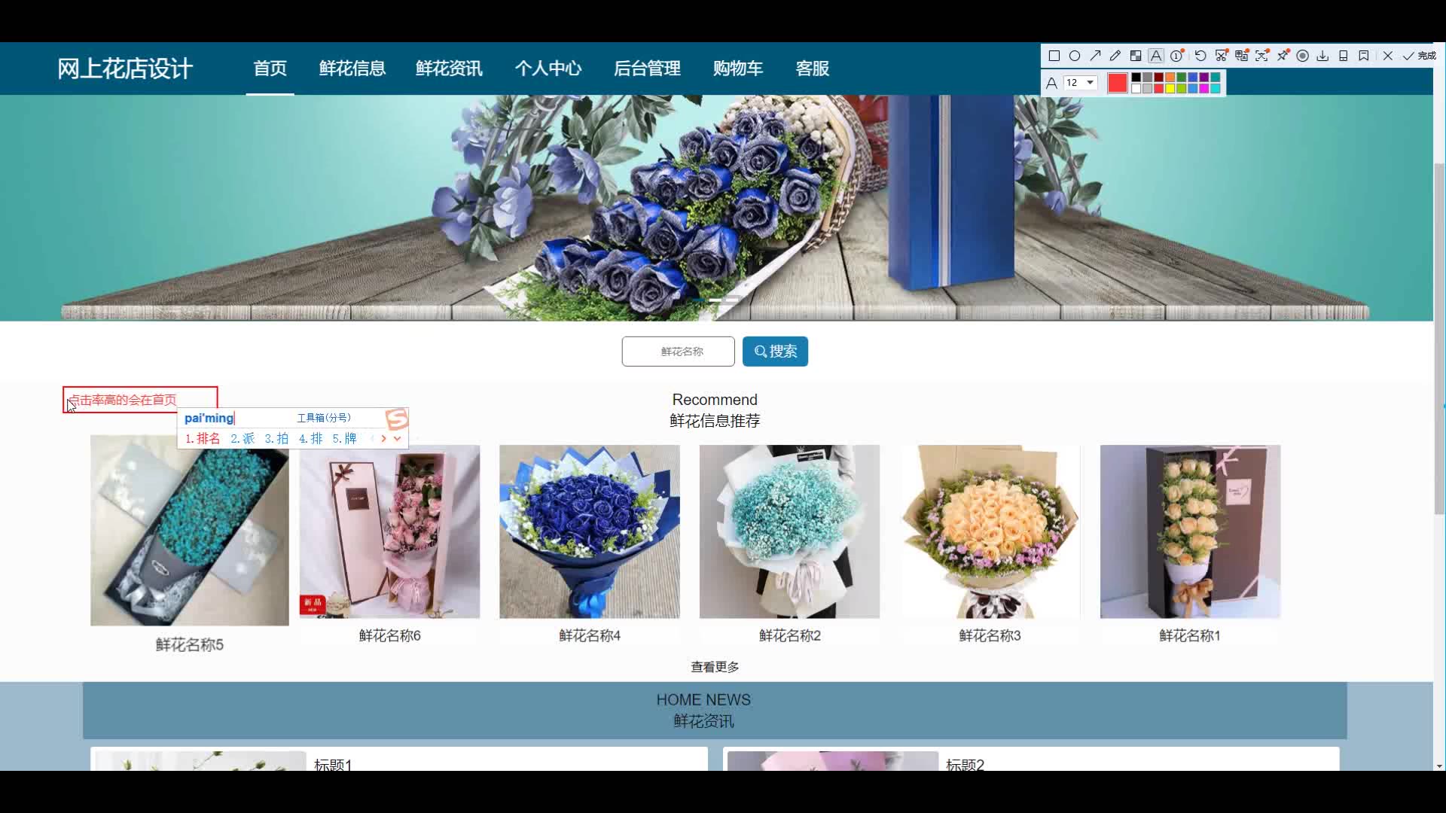Undo the last annotation
The image size is (1446, 813).
pos(1200,56)
